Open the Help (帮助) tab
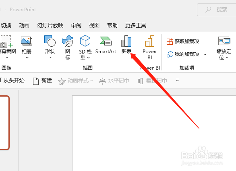This screenshot has width=236, height=171. click(x=112, y=25)
